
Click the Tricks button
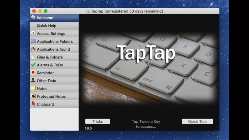click(98, 121)
